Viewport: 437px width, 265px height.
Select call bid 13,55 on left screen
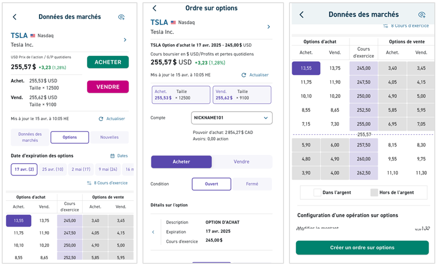point(18,221)
